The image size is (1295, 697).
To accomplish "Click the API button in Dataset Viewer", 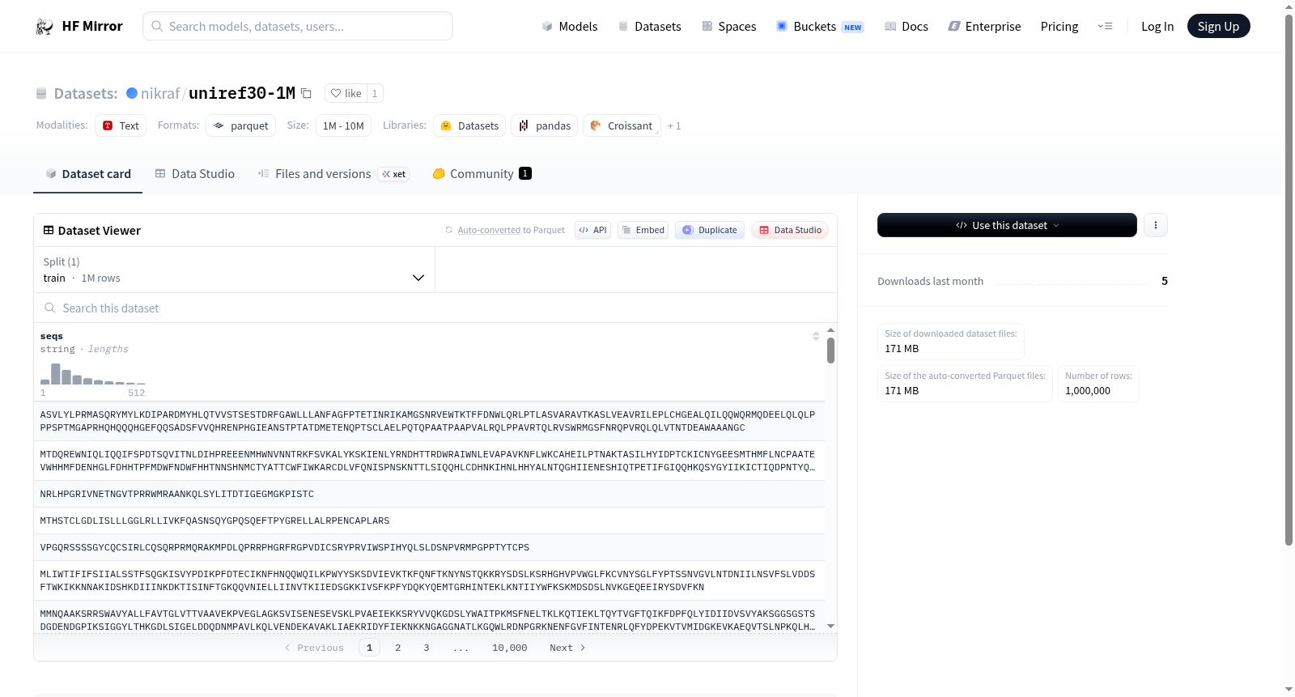I will click(x=592, y=230).
